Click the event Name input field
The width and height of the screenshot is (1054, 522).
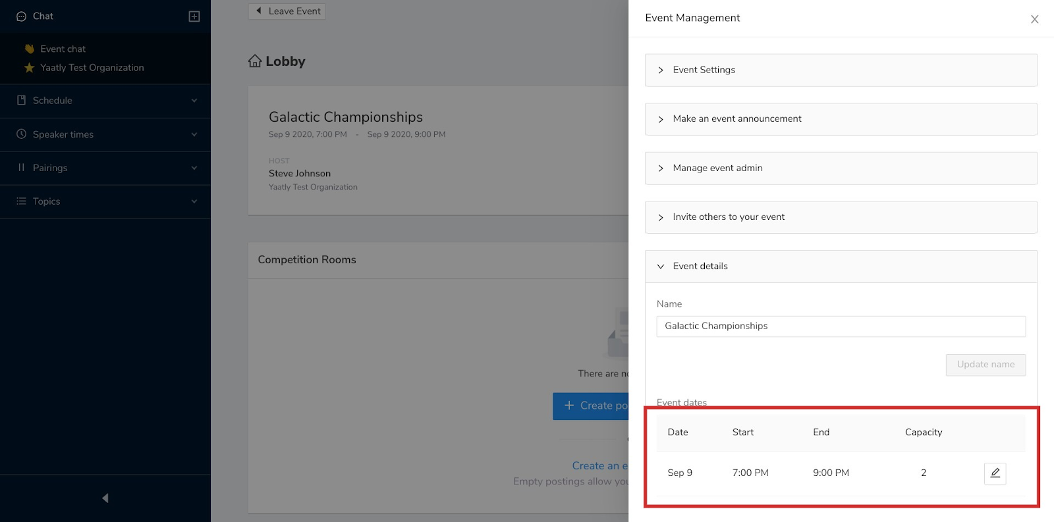(x=841, y=326)
